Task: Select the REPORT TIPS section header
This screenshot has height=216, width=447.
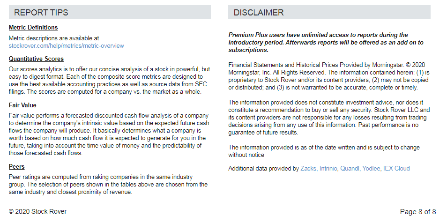Action: coord(110,12)
